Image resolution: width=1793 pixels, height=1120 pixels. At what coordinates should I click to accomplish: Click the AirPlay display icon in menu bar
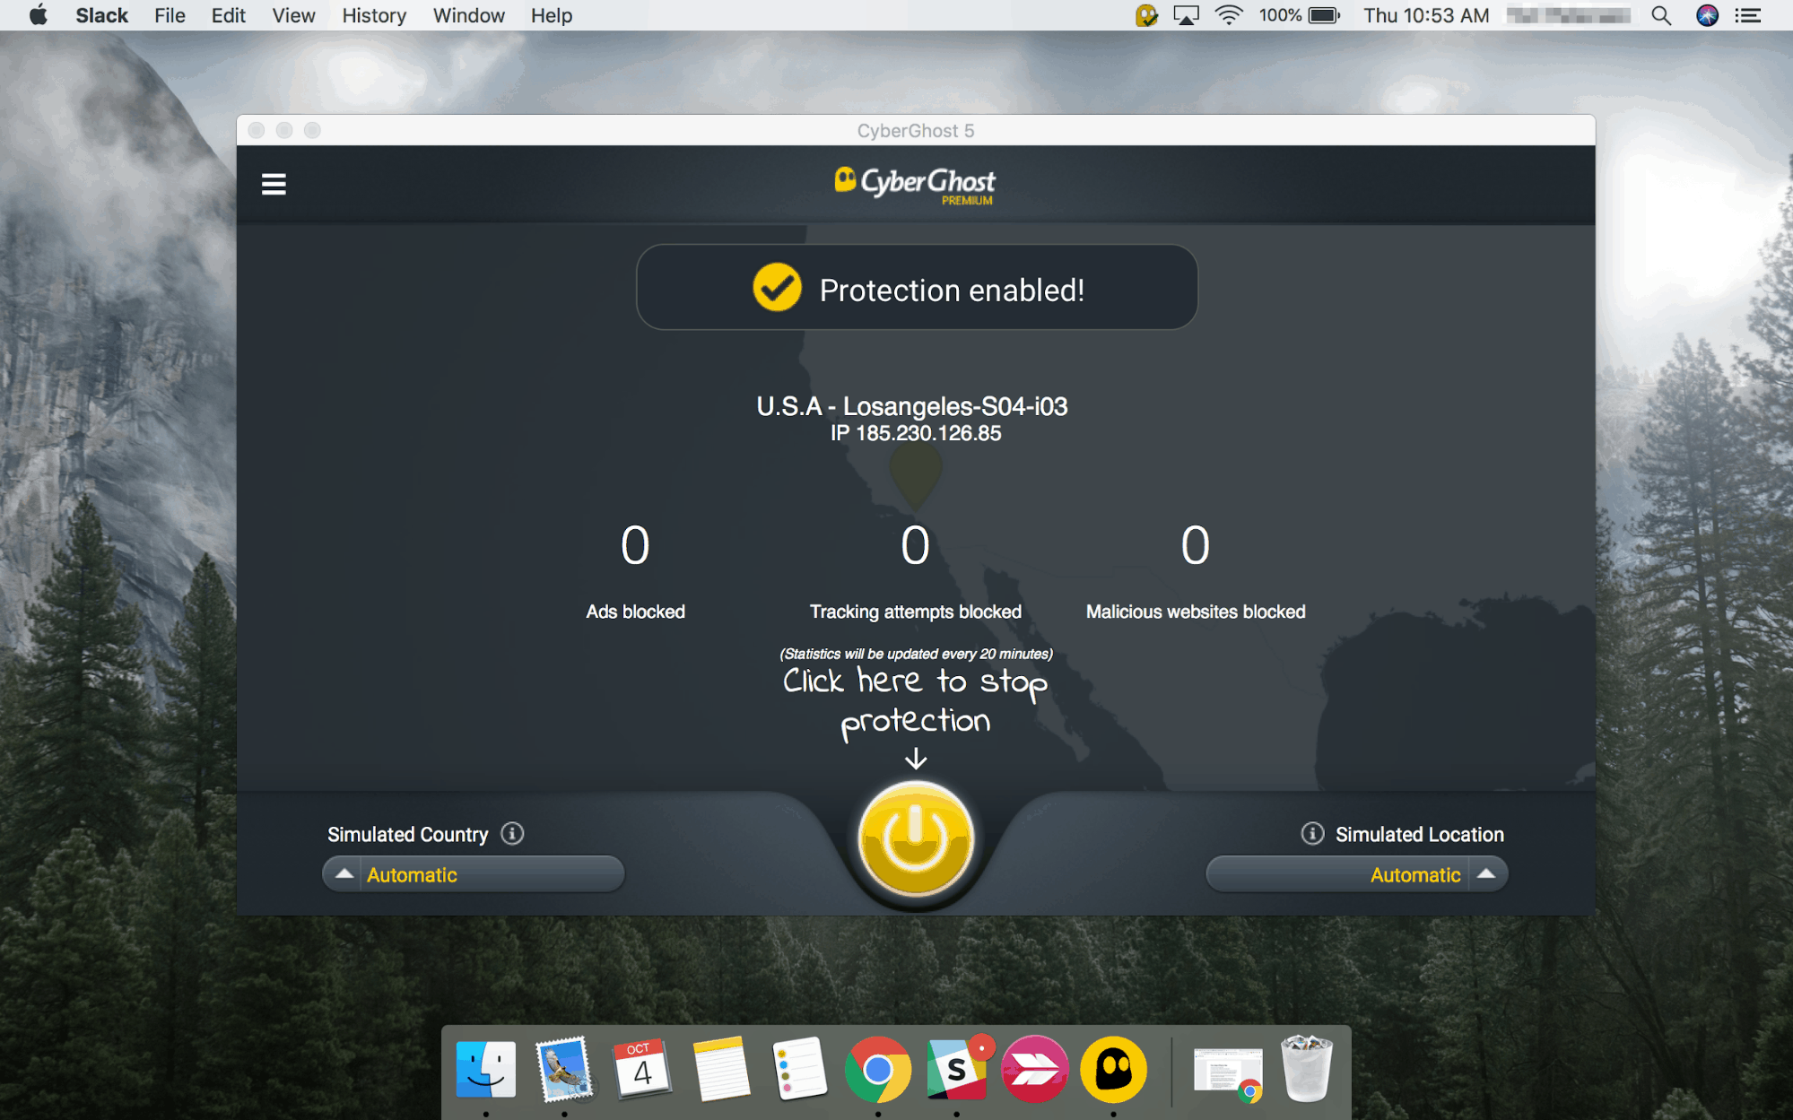coord(1186,15)
